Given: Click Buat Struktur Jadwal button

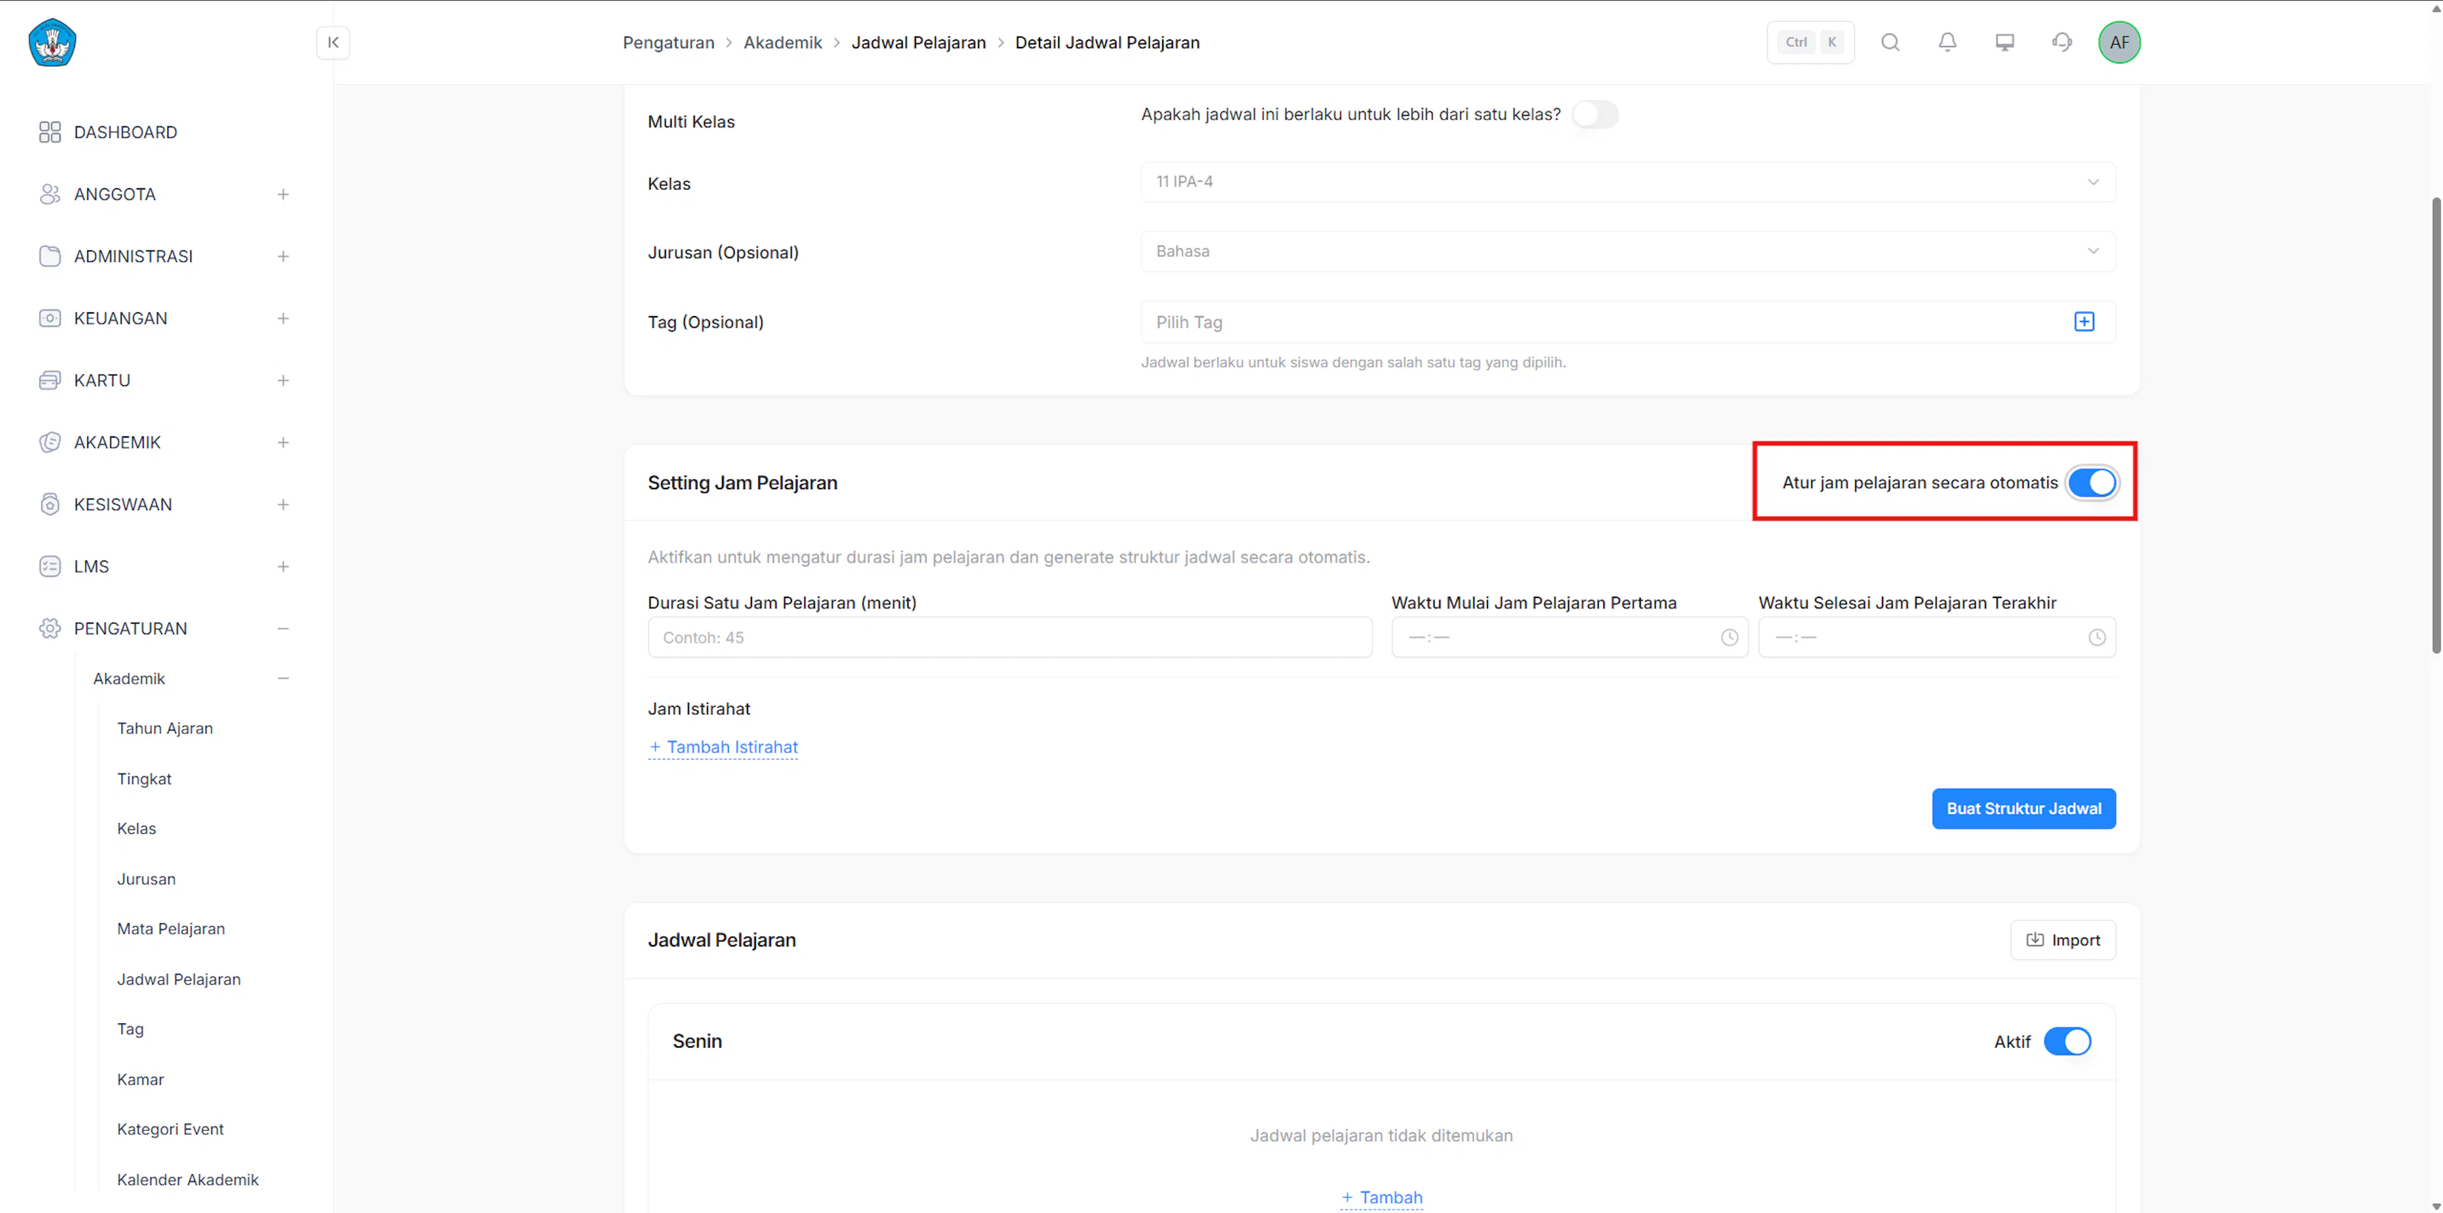Looking at the screenshot, I should tap(2023, 809).
